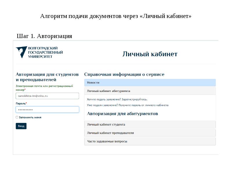Expand the «Личный кабинет преподавателя» section
232x174 pixels.
[150, 133]
